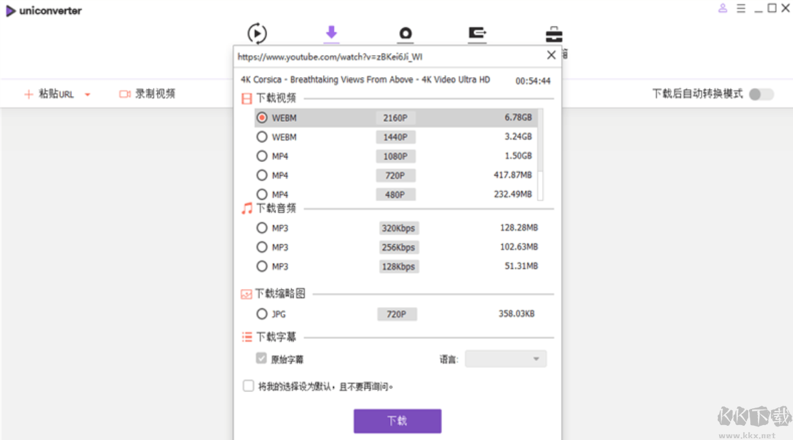793x440 pixels.
Task: Click the video section film icon
Action: pos(246,98)
